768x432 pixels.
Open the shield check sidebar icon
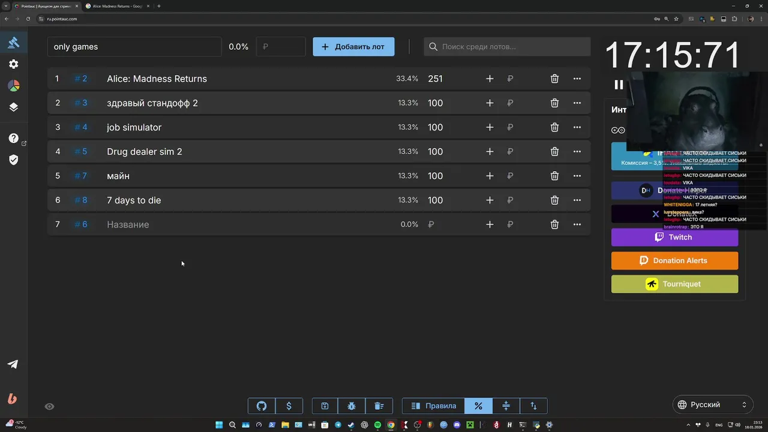point(13,160)
